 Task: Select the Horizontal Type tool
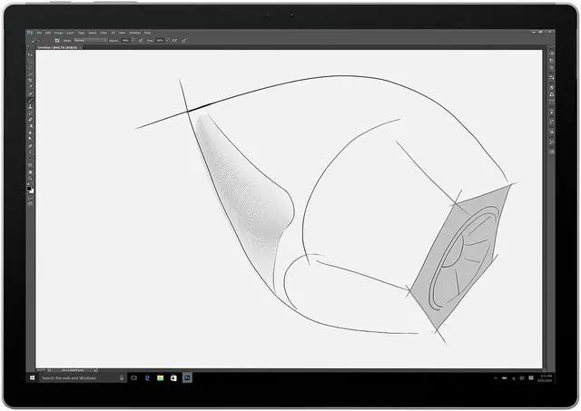pos(32,152)
